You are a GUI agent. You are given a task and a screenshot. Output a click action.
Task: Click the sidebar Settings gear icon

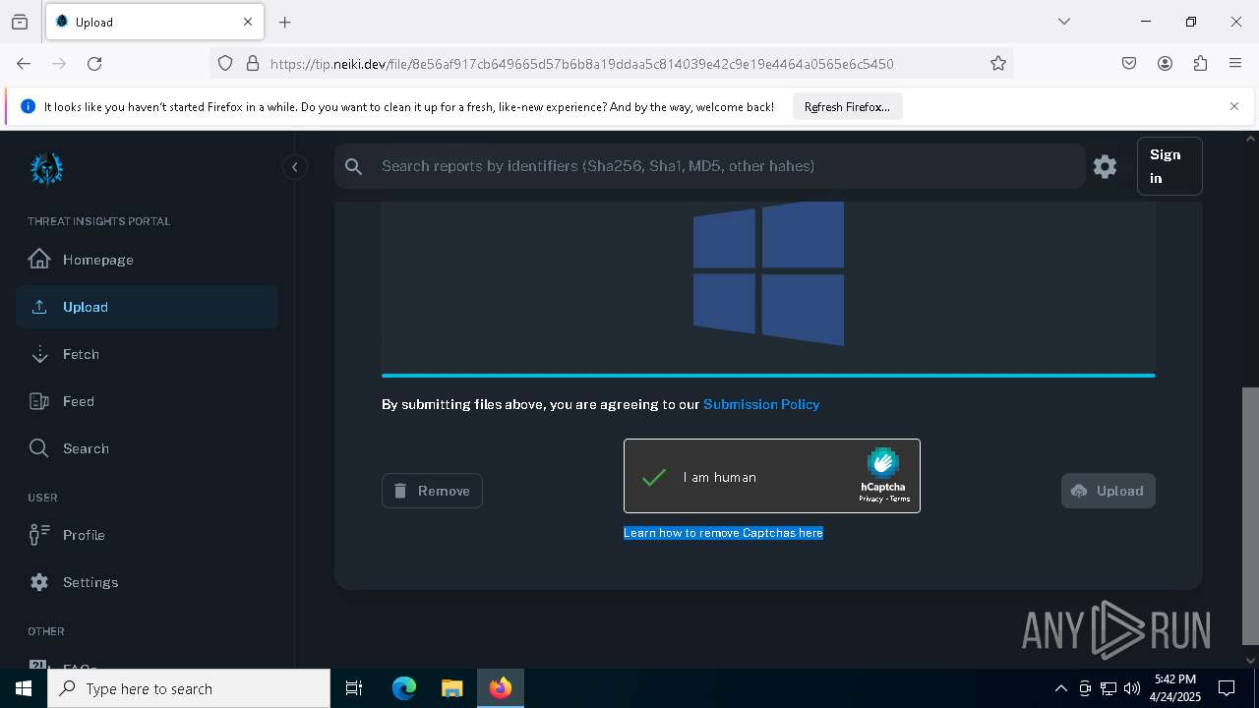pyautogui.click(x=39, y=582)
